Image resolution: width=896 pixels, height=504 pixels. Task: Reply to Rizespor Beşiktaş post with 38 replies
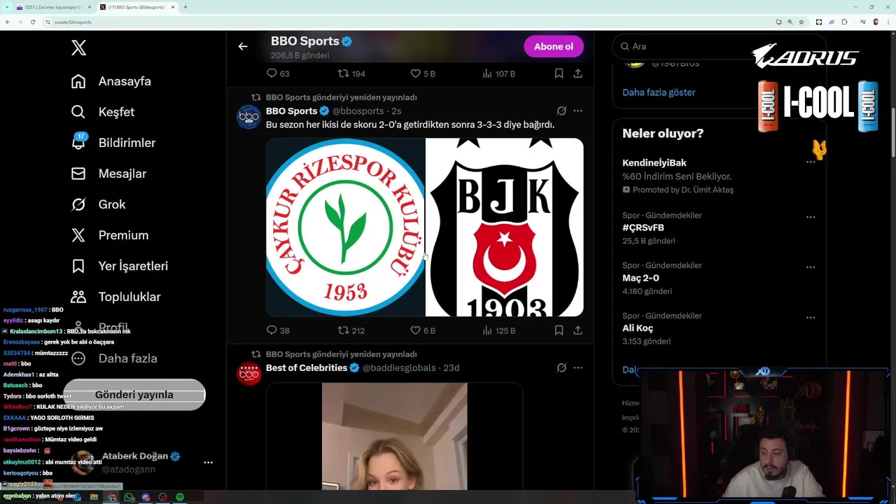pyautogui.click(x=278, y=330)
